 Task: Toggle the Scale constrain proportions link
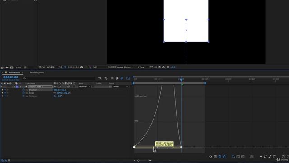55,93
